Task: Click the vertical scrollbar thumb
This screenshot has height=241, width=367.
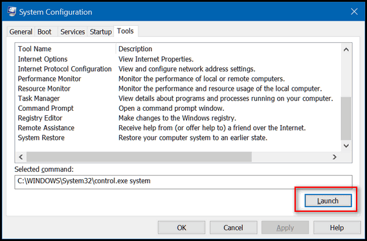Action: tap(346, 119)
